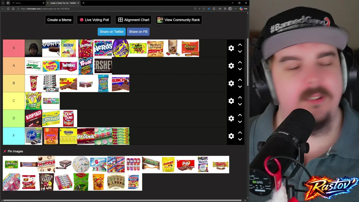This screenshot has height=202, width=359.
Task: Open settings gear for S tier row
Action: click(231, 48)
